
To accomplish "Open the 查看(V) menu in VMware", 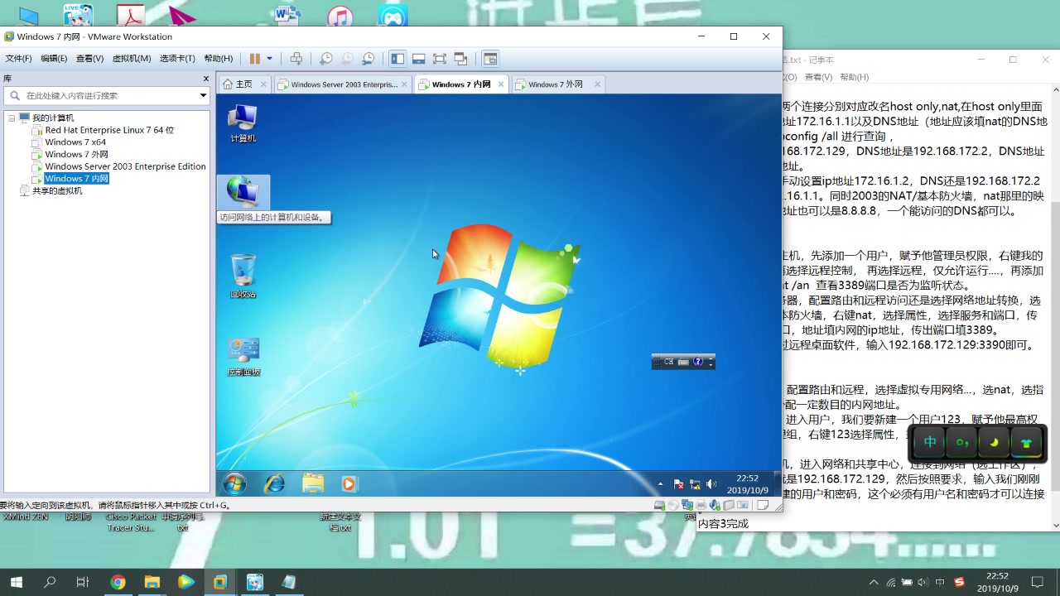I will (x=89, y=59).
